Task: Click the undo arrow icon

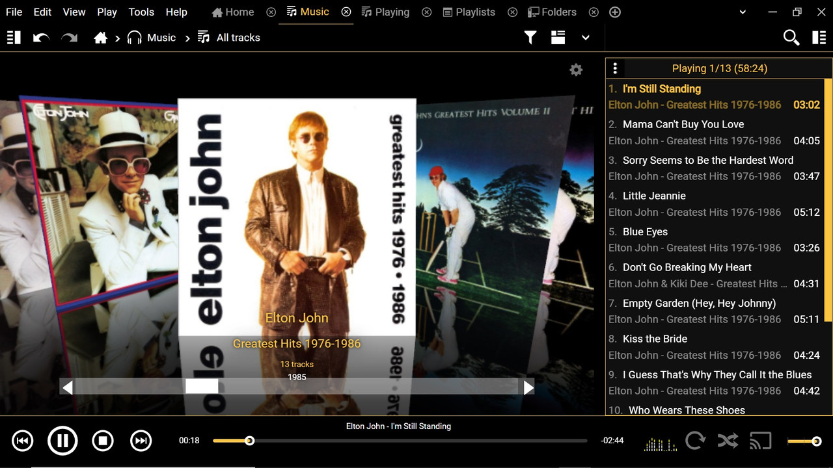Action: point(40,37)
